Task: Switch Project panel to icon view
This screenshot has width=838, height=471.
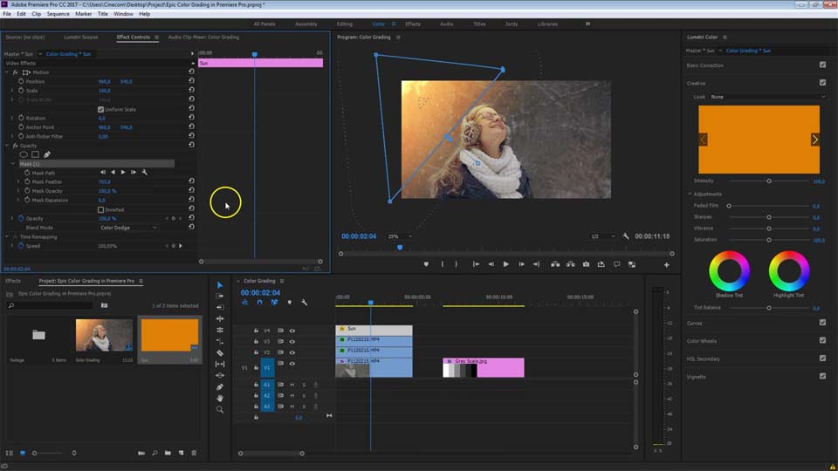Action: (x=23, y=453)
